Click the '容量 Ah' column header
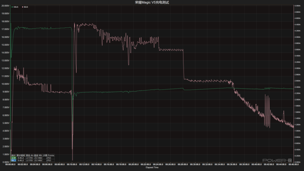This screenshot has width=304, height=171. coord(29,155)
